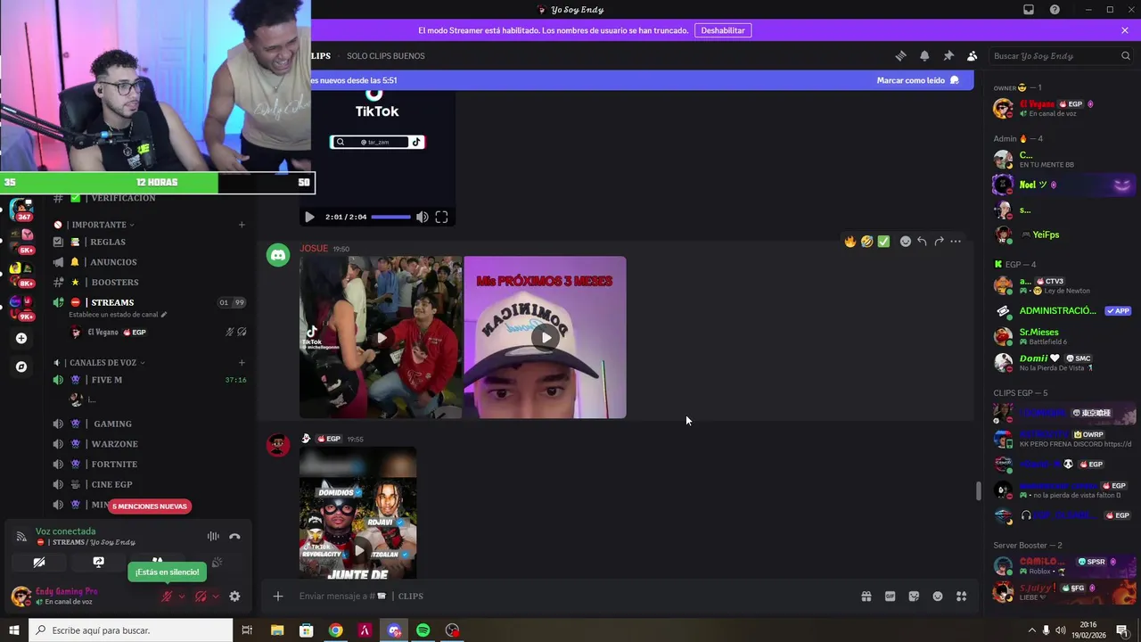Open Chrome from the Windows taskbar
This screenshot has height=642, width=1141.
[x=335, y=630]
